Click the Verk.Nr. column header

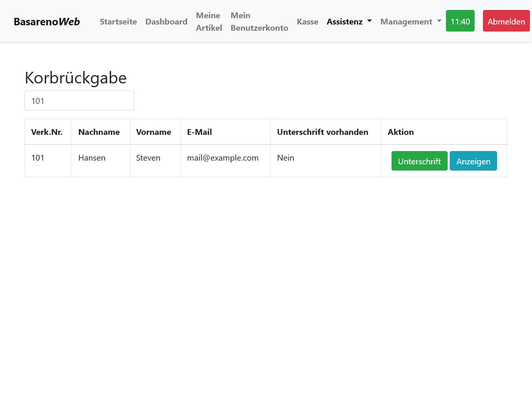47,132
